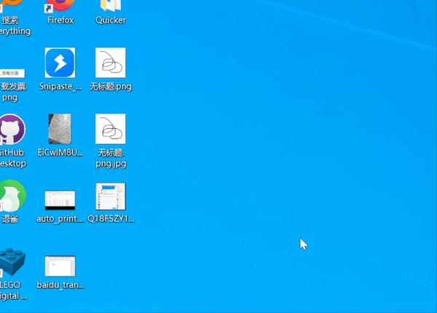Viewport: 437px width, 313px height.
Task: Click the baidu_tran... file name label
Action: click(x=60, y=285)
